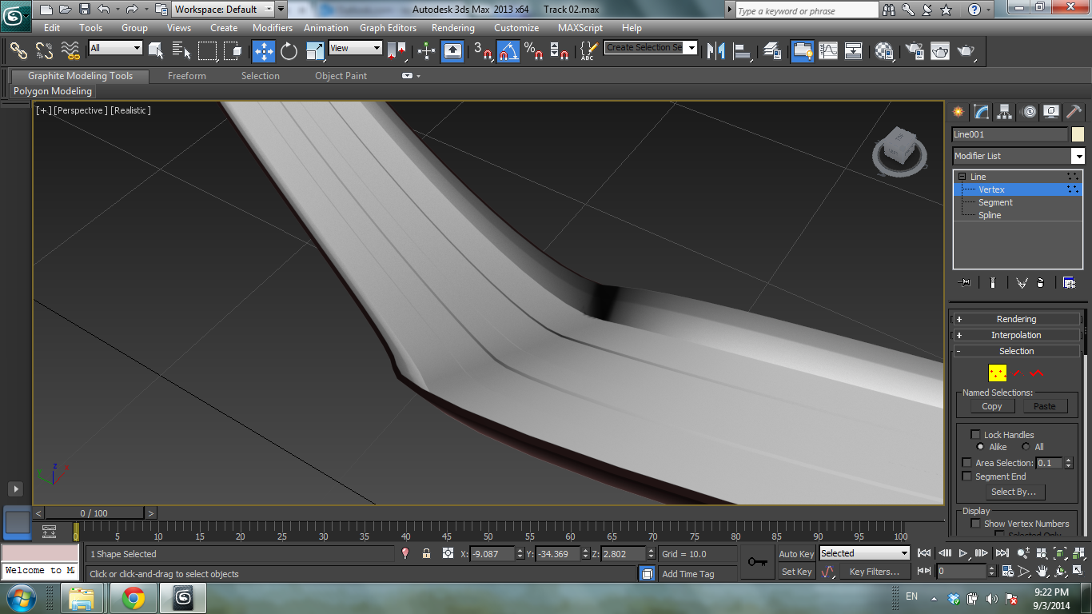Switch to the Freeform ribbon tab
The width and height of the screenshot is (1092, 614).
pyautogui.click(x=186, y=76)
